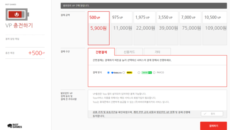Select the Naver Pay radio button
Screen dimensions: 230x130
click(139, 73)
